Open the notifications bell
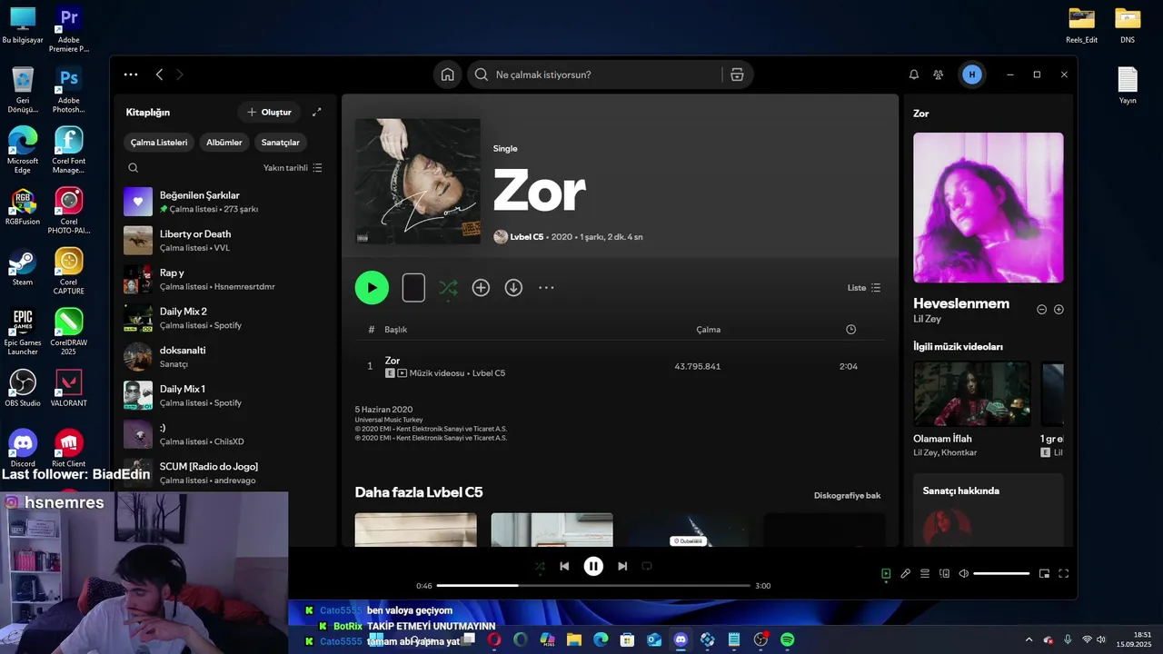The height and width of the screenshot is (654, 1163). [x=914, y=74]
